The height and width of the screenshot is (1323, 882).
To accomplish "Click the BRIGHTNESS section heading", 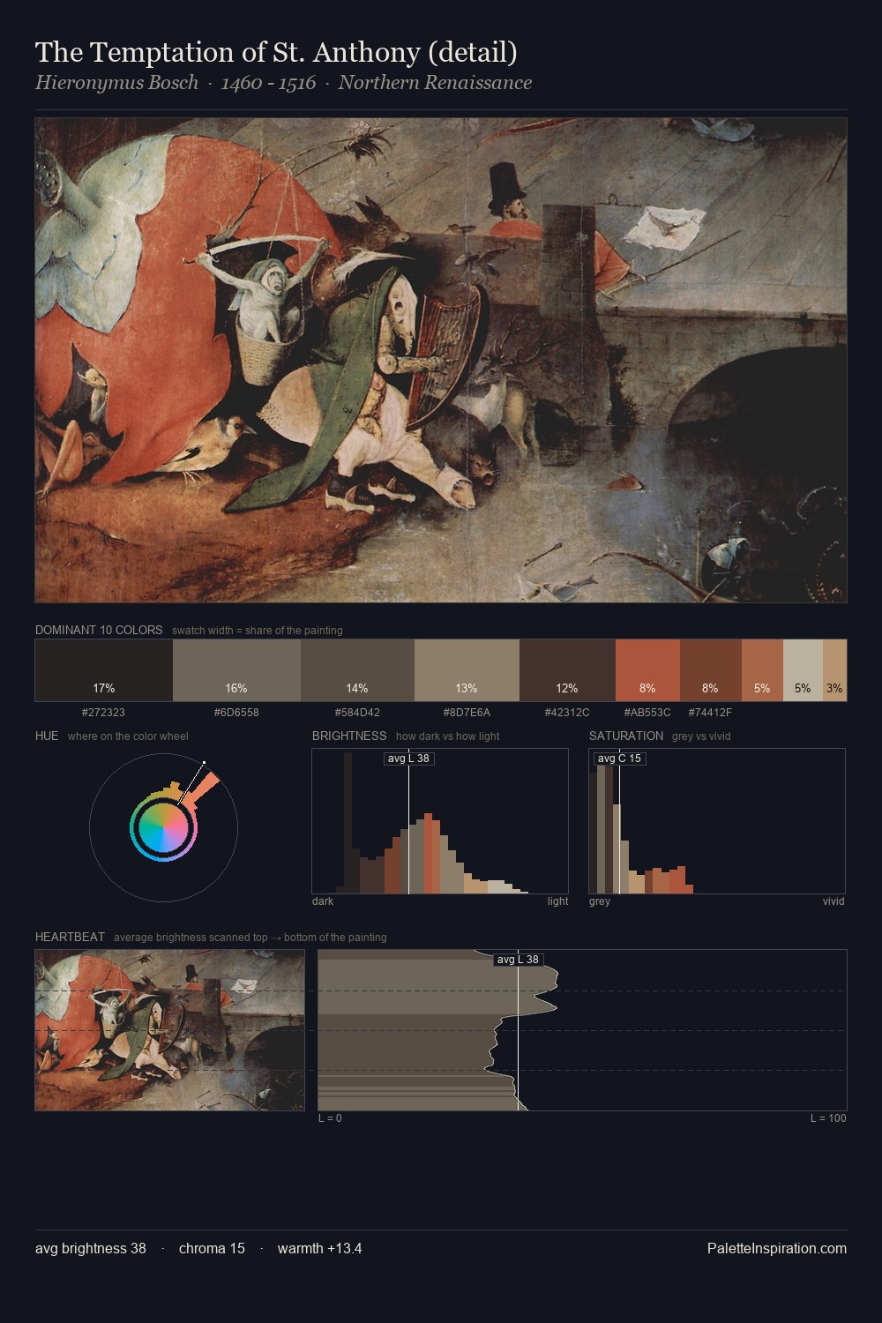I will [349, 736].
